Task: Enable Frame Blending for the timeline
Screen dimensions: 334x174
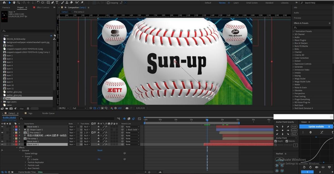Action: point(129,119)
